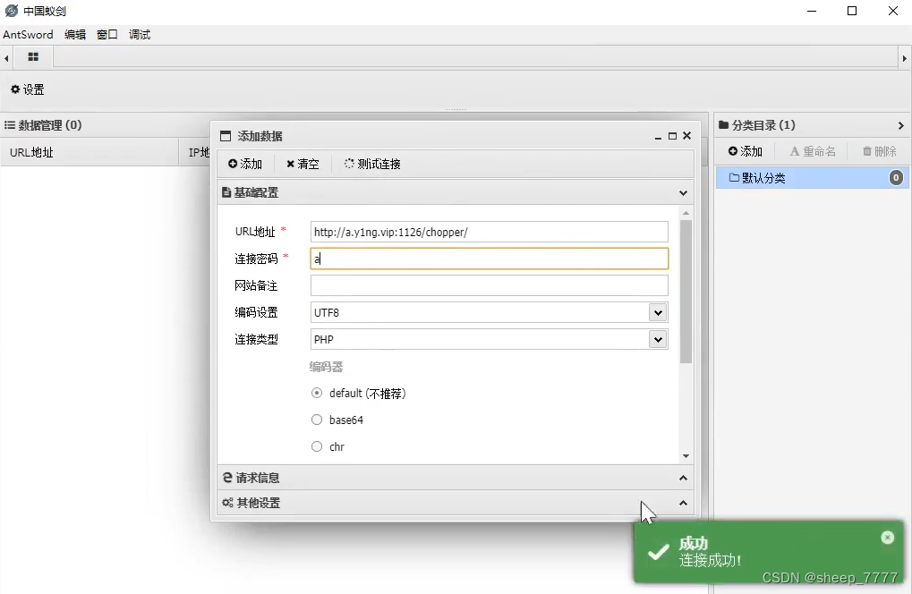Screen dimensions: 912x594
Task: Click the 添加数据 dialog window icon
Action: pyautogui.click(x=226, y=136)
